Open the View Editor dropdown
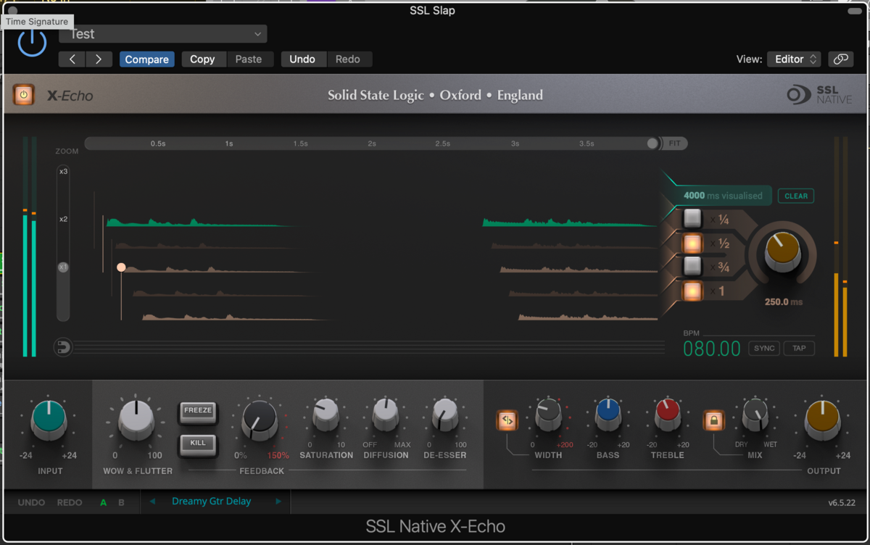 [793, 59]
